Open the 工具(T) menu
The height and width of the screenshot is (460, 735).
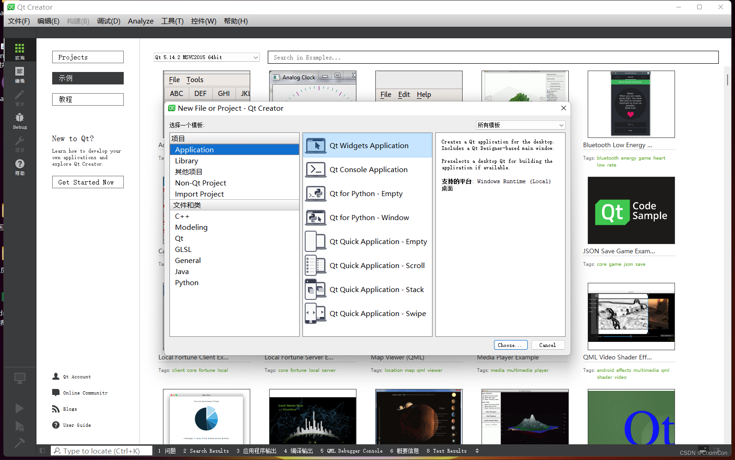coord(172,21)
